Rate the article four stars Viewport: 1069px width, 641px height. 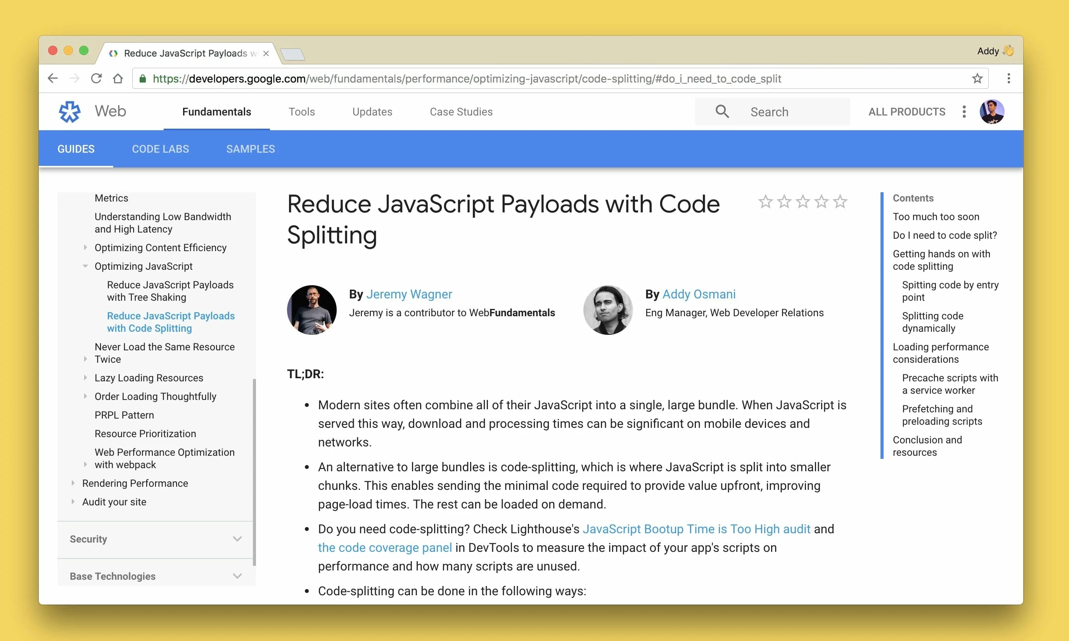[821, 201]
